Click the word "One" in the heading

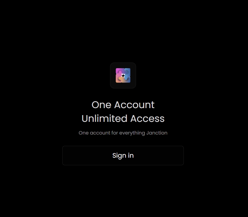click(x=101, y=105)
